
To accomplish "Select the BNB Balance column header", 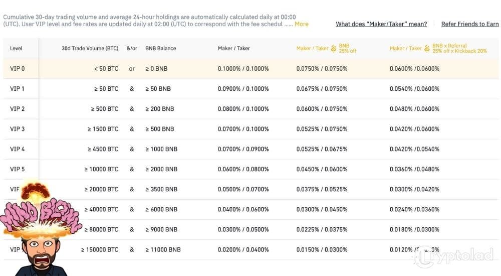I will coord(160,48).
